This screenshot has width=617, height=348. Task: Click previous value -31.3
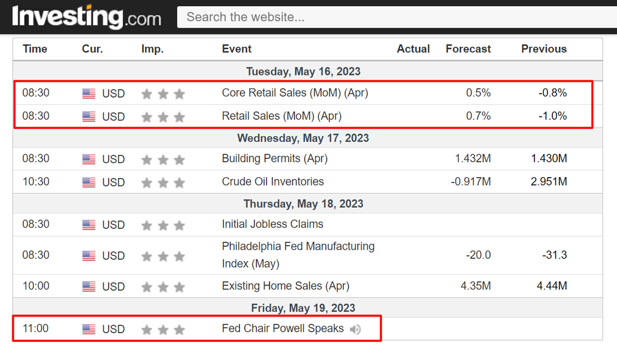pos(555,255)
